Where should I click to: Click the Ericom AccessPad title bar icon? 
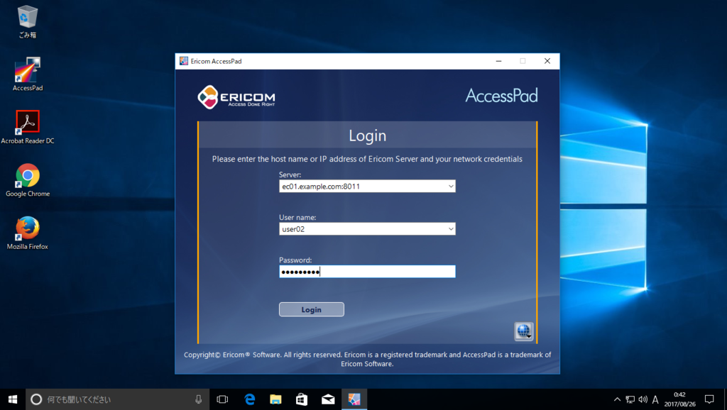184,61
